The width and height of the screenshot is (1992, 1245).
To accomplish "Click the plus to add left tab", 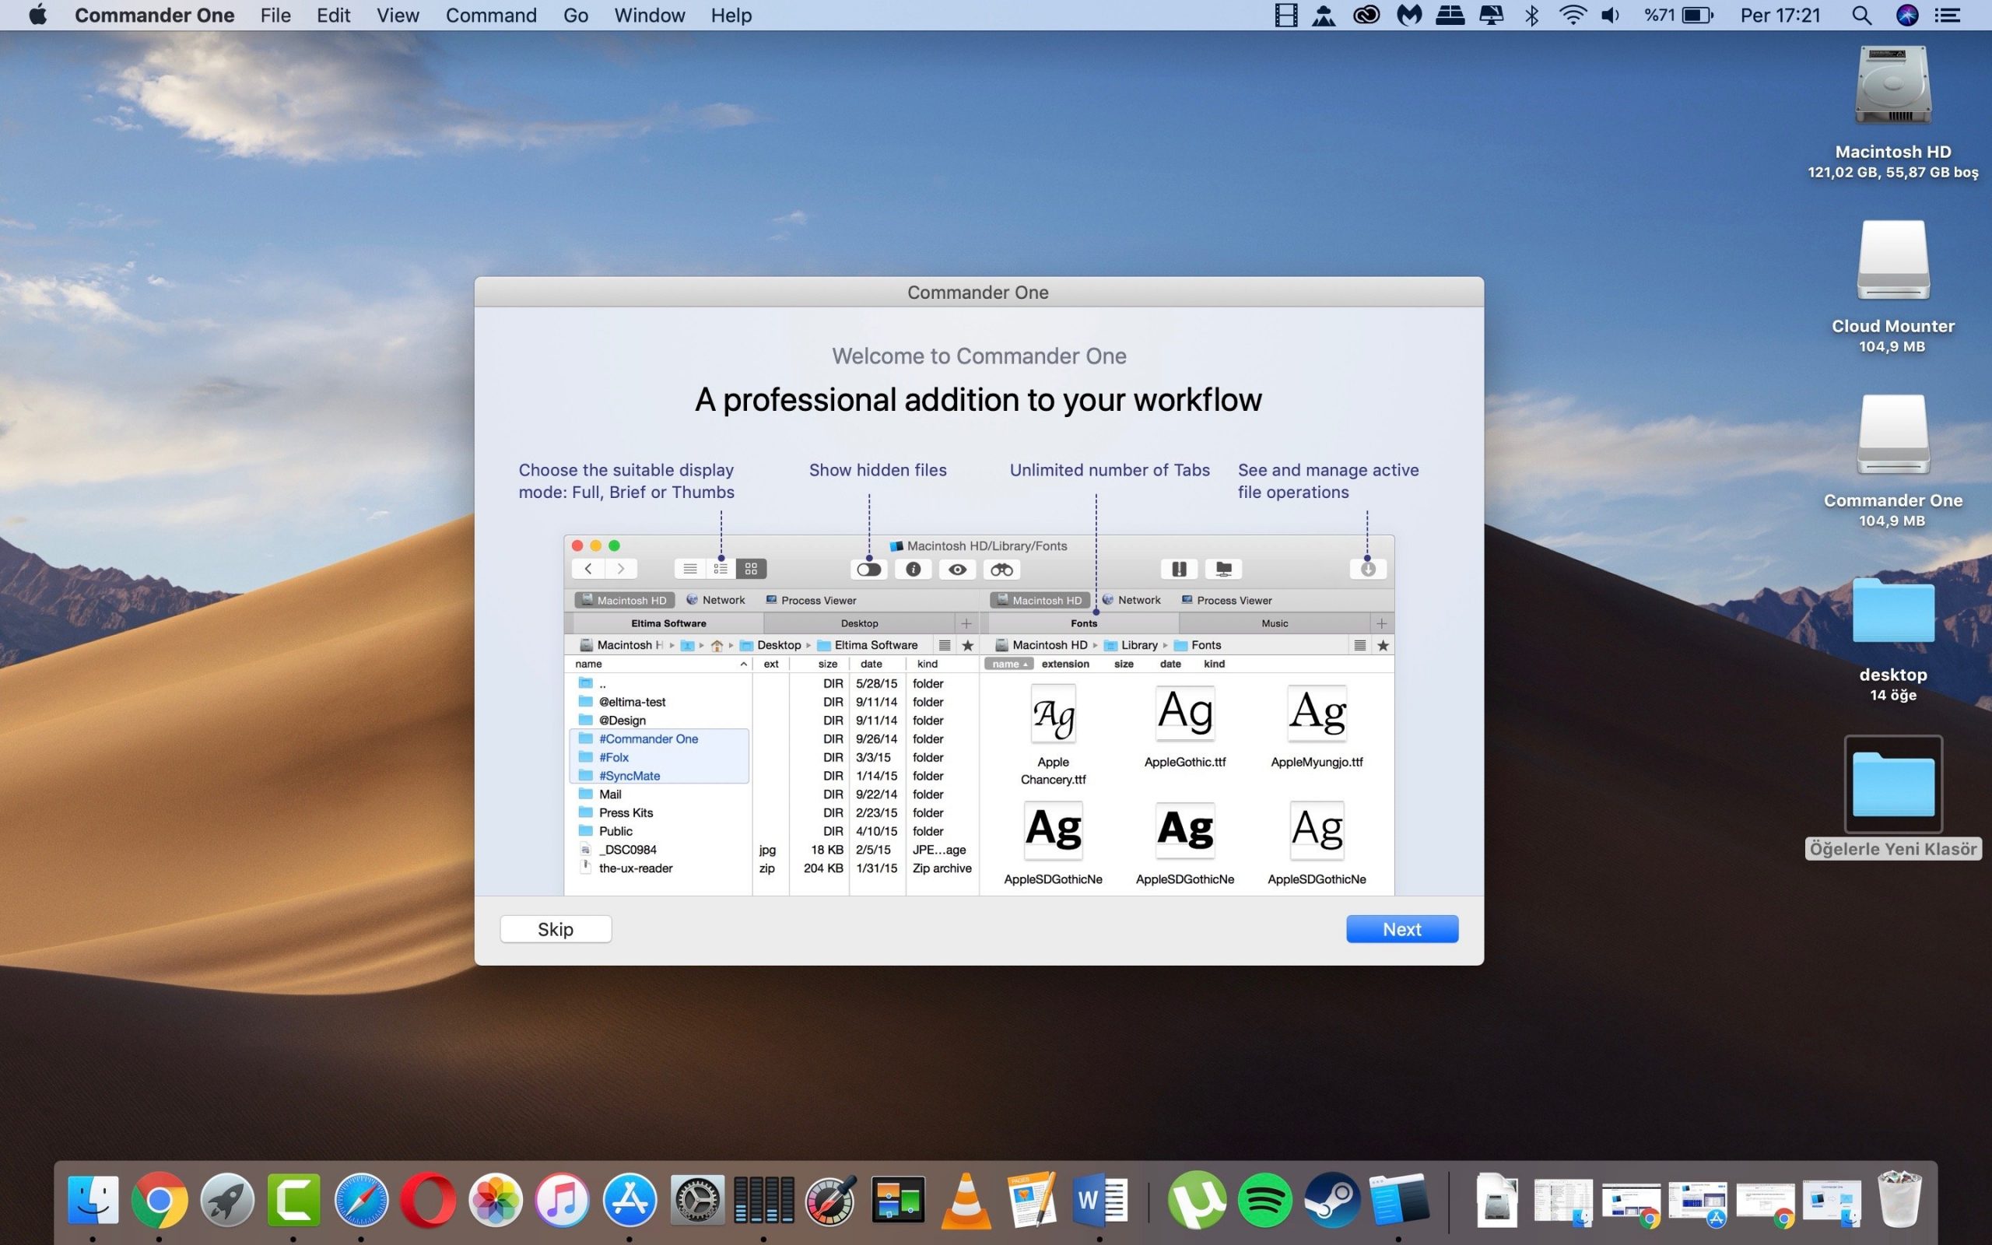I will (x=966, y=623).
